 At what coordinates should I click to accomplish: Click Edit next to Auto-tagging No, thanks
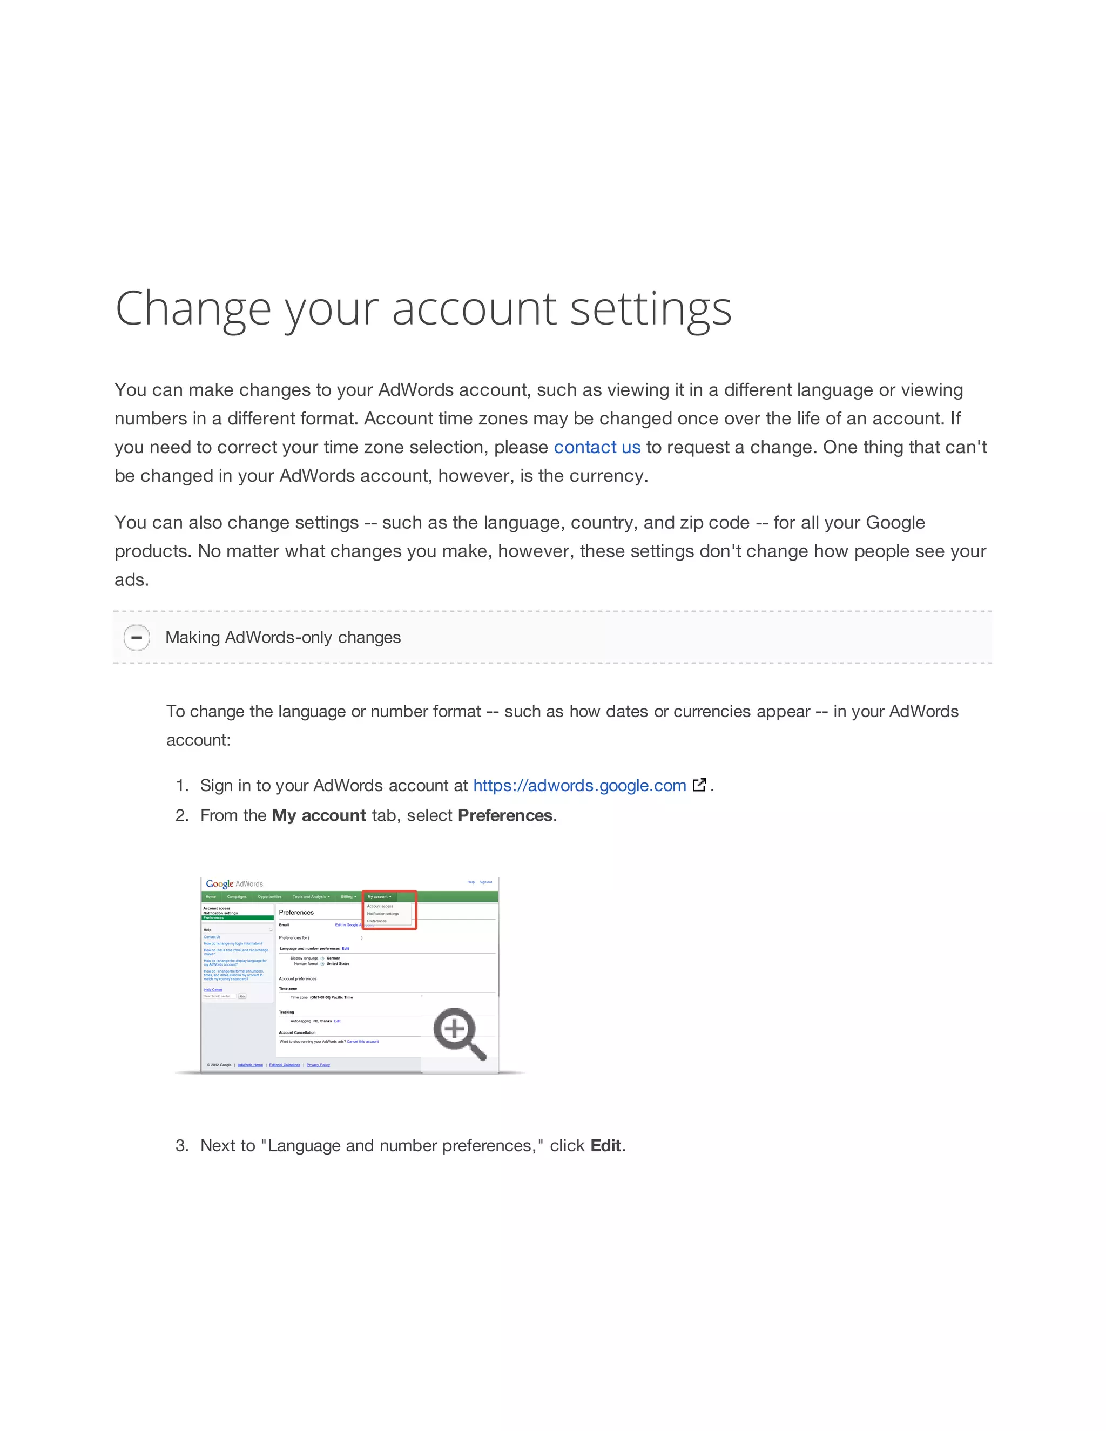pyautogui.click(x=338, y=1022)
